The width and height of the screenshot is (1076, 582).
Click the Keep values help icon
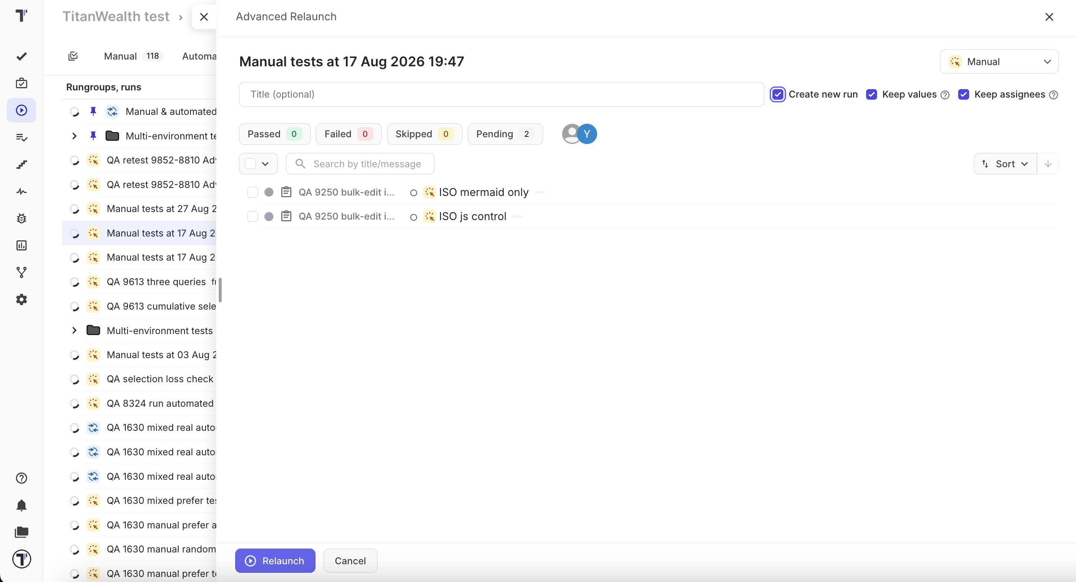946,95
